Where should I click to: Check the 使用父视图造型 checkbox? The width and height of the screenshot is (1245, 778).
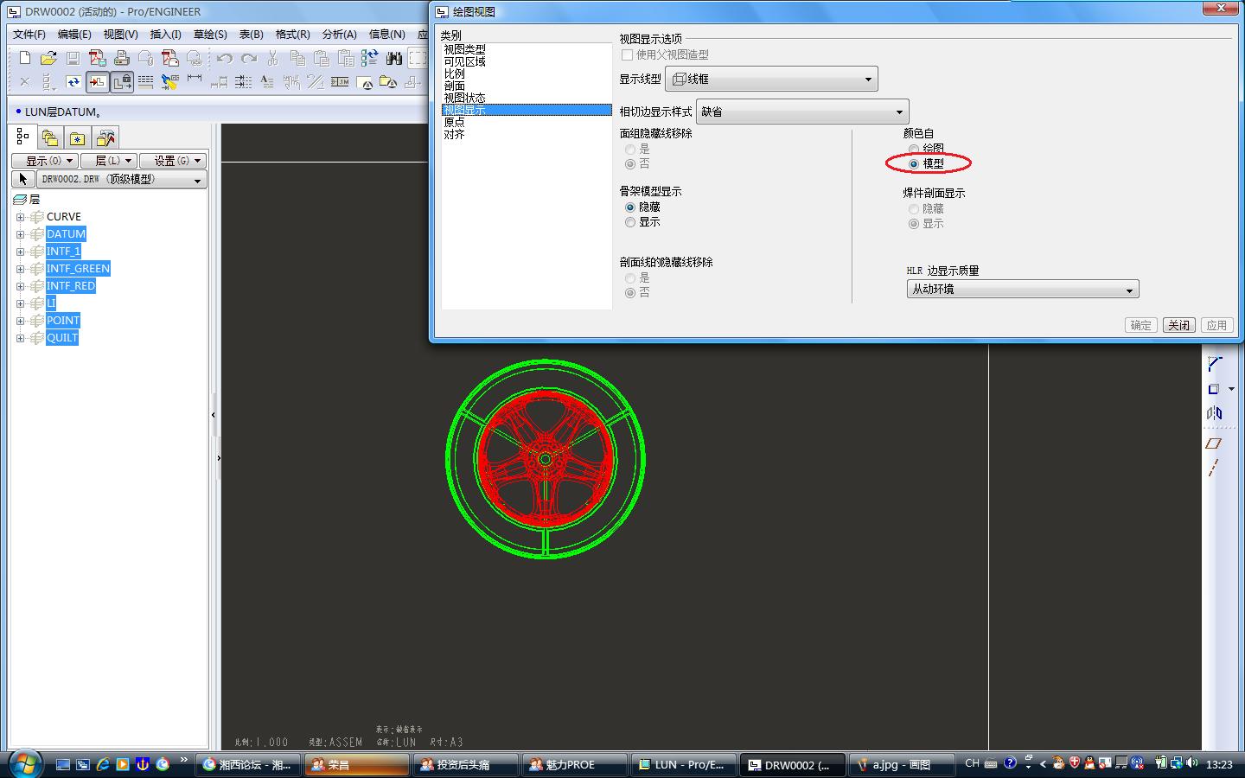[628, 54]
